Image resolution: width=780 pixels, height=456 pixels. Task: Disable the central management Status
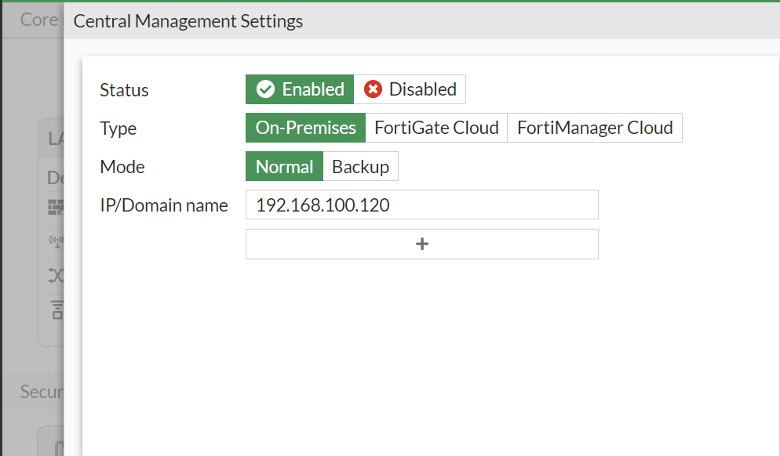410,89
